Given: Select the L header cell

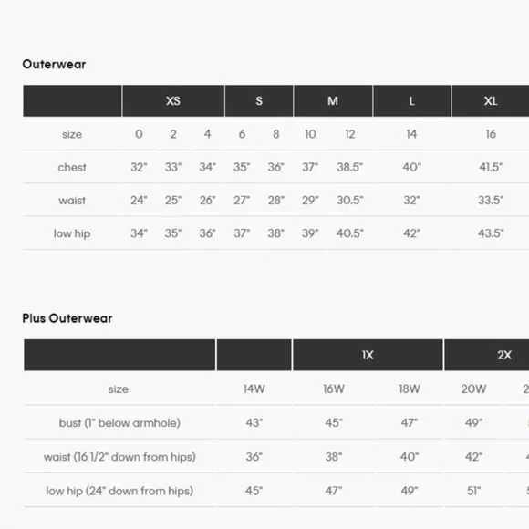Looking at the screenshot, I should click(412, 101).
